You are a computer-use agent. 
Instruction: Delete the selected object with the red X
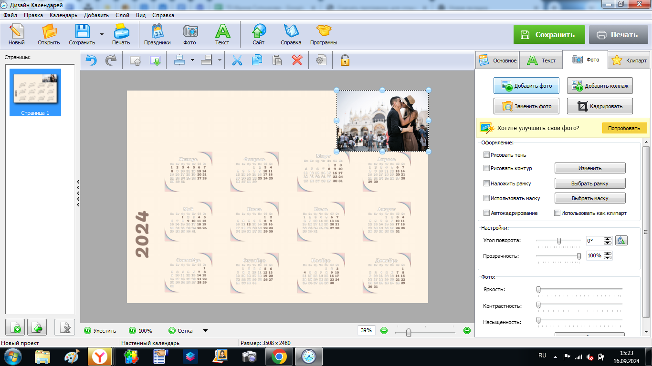(297, 61)
